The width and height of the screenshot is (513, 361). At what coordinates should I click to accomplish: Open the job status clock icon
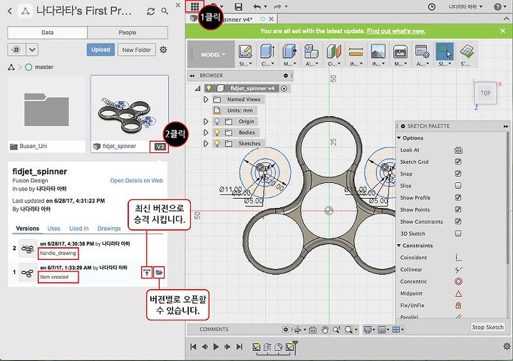[x=432, y=6]
